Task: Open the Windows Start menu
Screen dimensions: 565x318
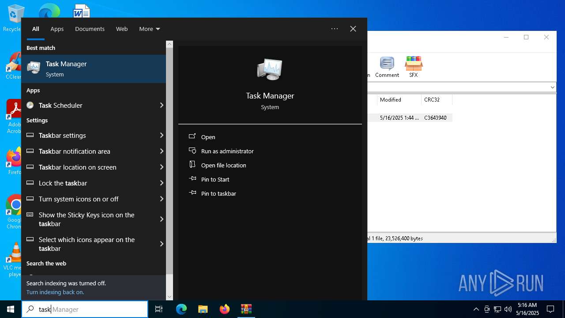Action: pos(11,309)
